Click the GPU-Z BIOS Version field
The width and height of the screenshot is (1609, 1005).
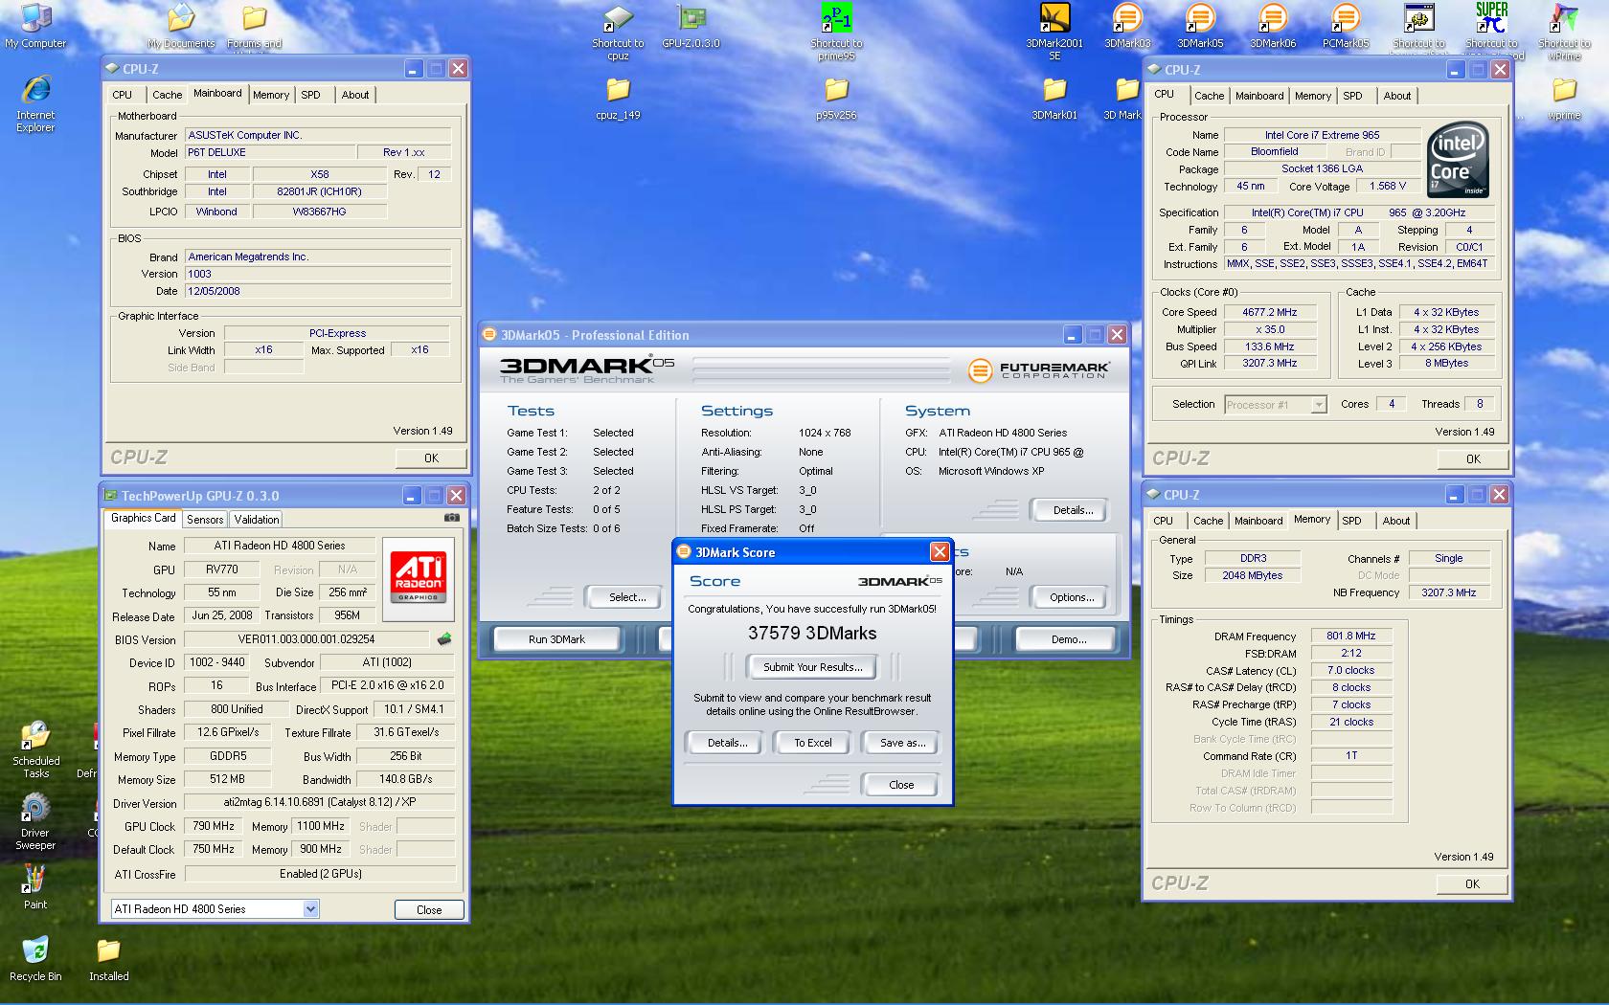tap(306, 639)
